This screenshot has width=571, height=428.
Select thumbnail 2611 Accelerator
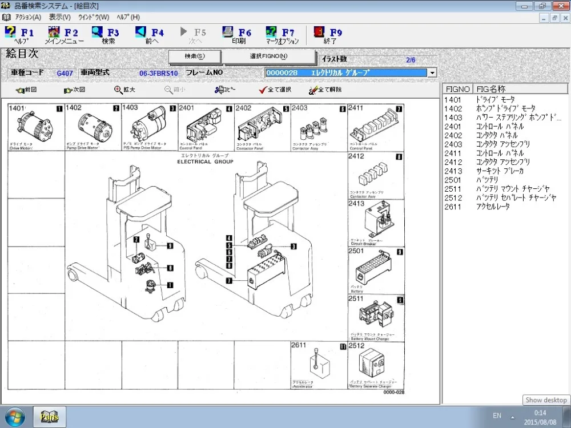click(319, 365)
